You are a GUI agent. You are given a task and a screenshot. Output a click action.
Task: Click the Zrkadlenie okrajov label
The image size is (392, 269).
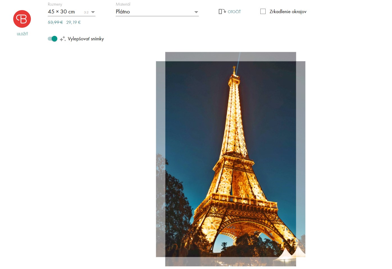288,12
